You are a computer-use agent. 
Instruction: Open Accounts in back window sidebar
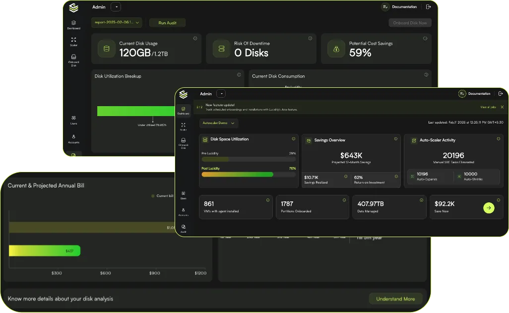click(74, 139)
